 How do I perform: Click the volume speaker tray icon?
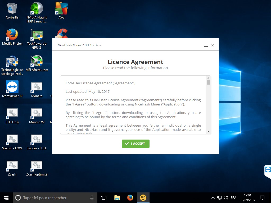coord(225,198)
